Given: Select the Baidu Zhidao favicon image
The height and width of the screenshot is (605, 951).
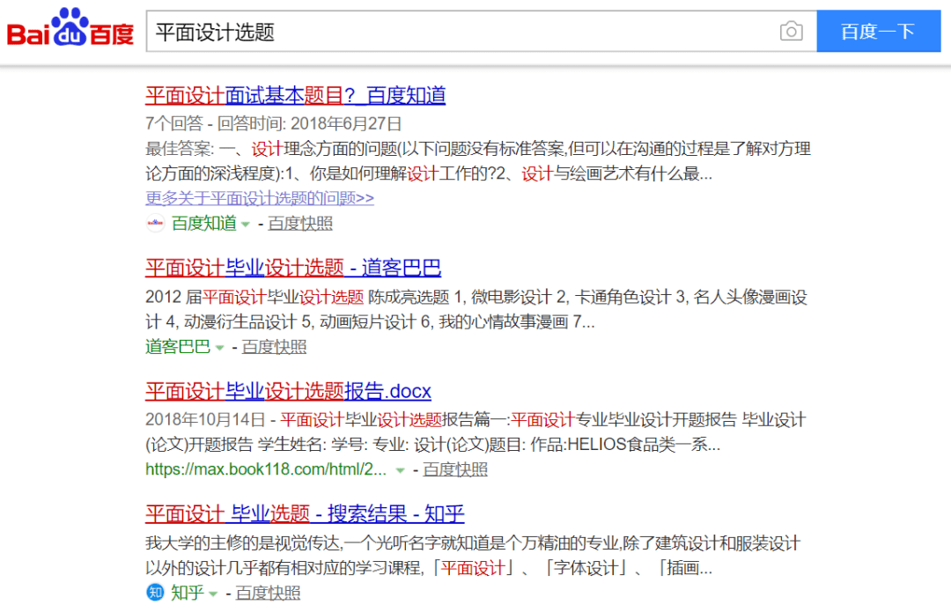Looking at the screenshot, I should pyautogui.click(x=155, y=223).
